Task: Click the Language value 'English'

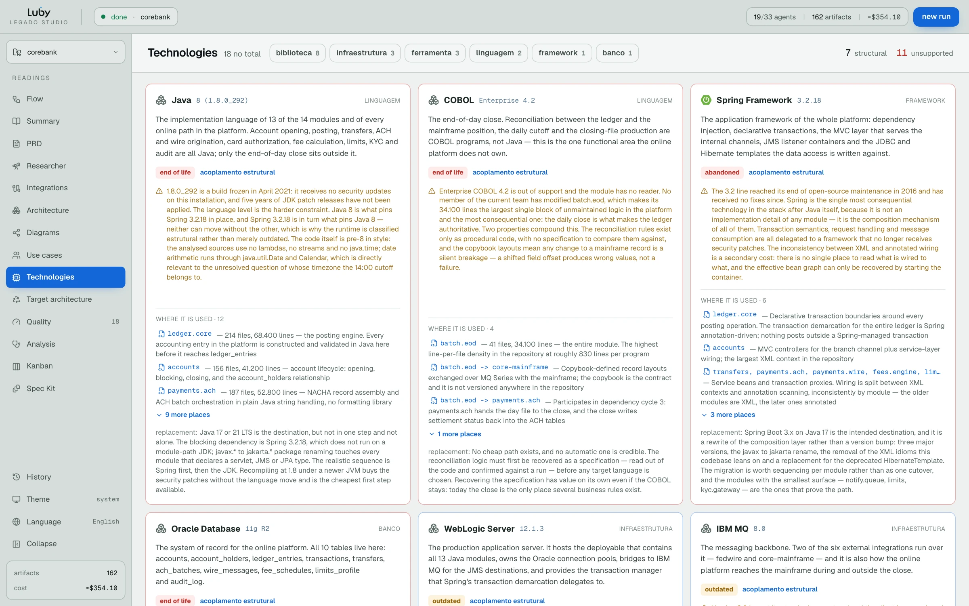Action: click(x=106, y=522)
